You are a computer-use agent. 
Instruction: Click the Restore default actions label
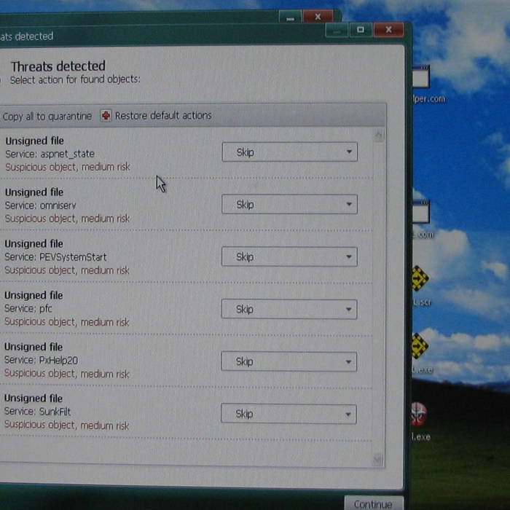pos(163,115)
